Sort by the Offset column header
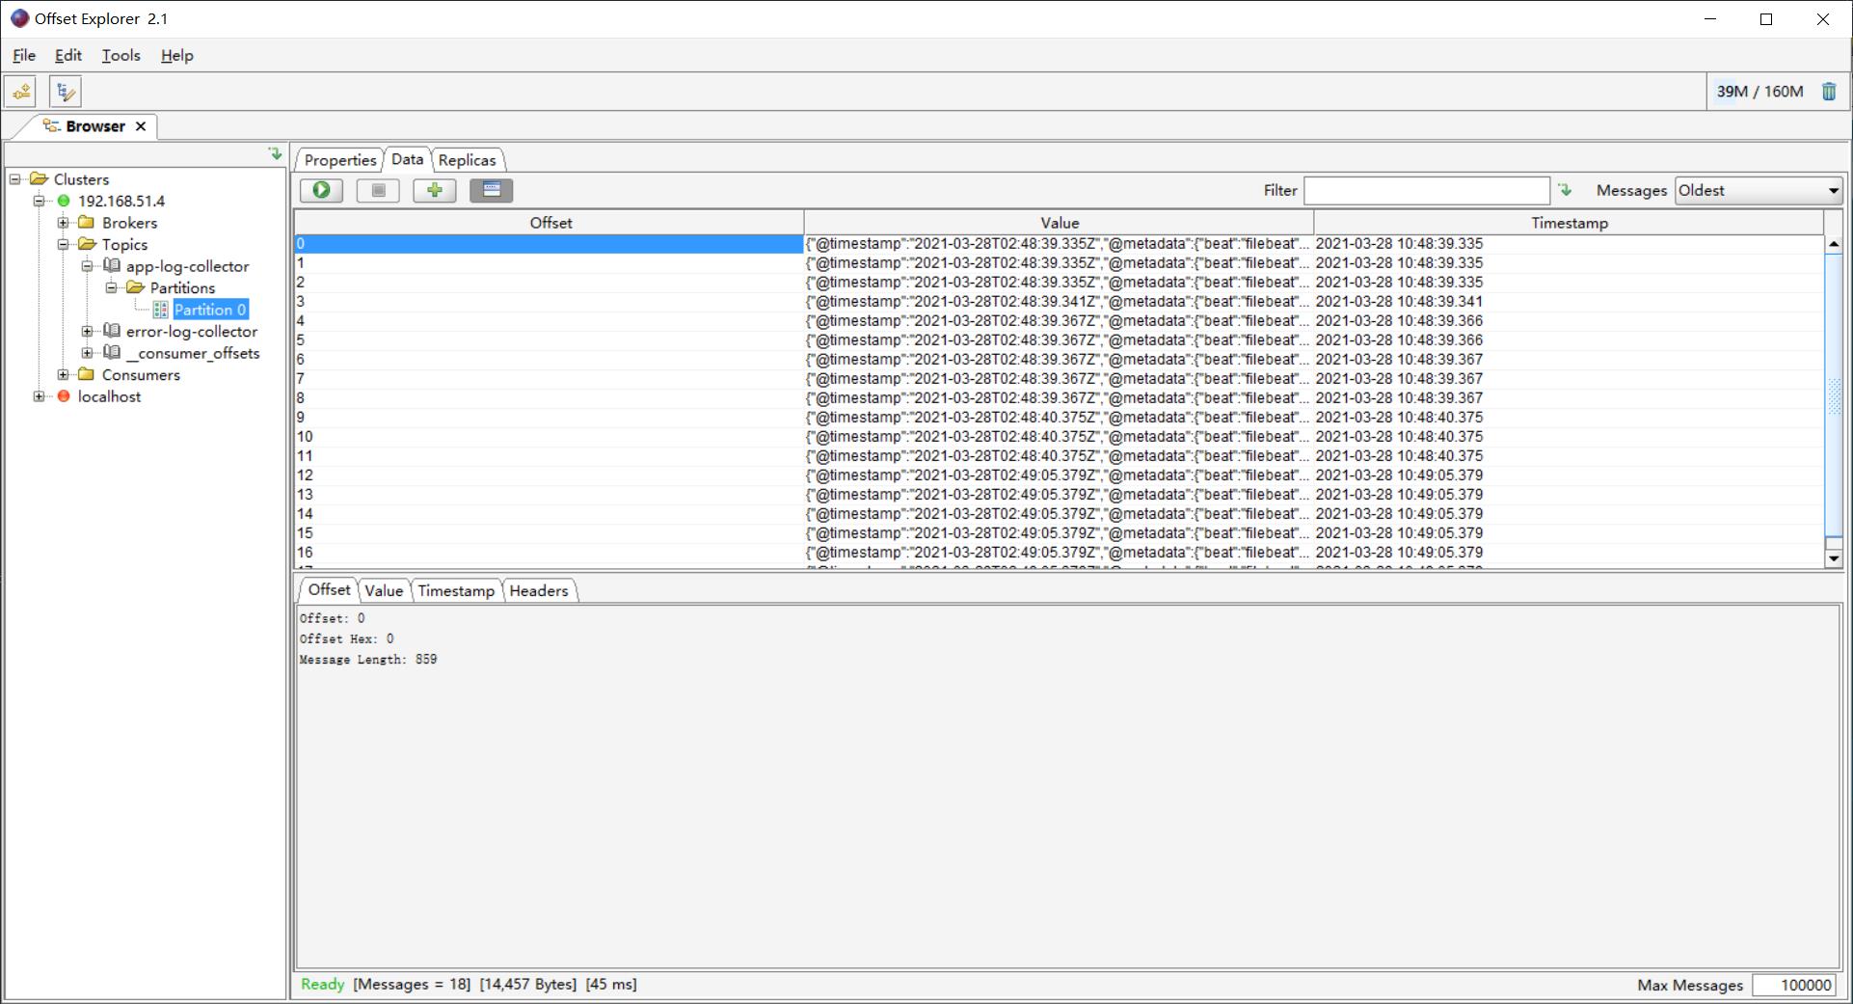The height and width of the screenshot is (1004, 1853). tap(550, 223)
